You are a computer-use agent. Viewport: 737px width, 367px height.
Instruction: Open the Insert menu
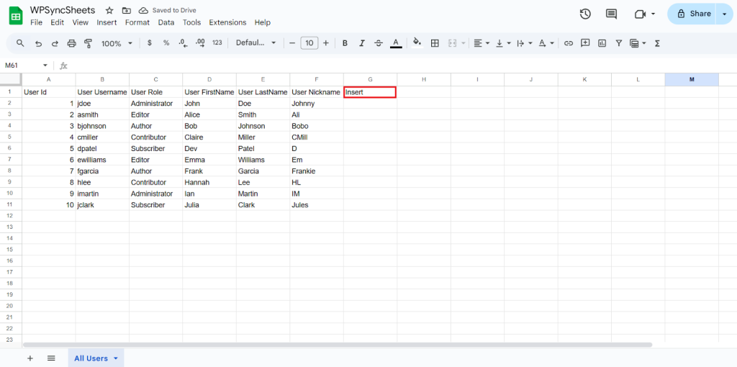107,22
